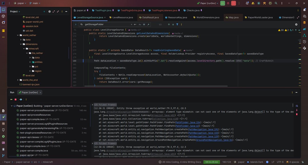Viewport: 308px width, 165px height.
Task: Switch to ResourceKey.java tab
Action: (176, 17)
